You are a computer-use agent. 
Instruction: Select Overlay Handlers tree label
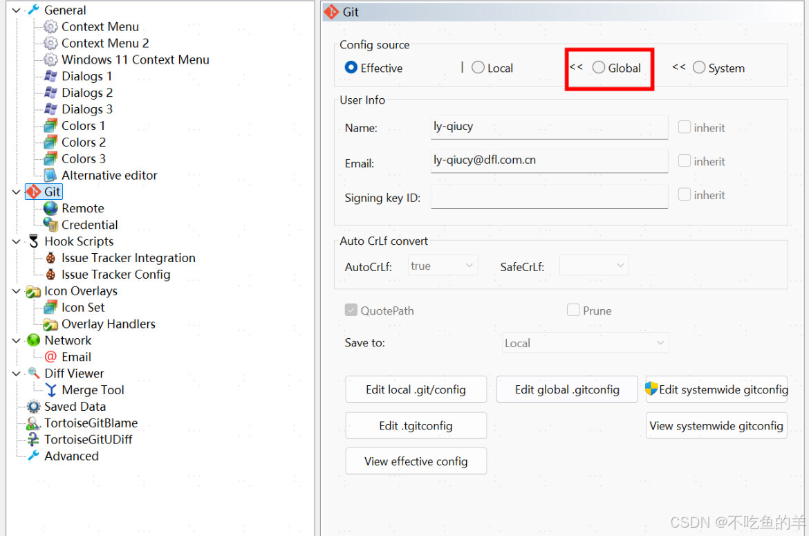(x=109, y=324)
